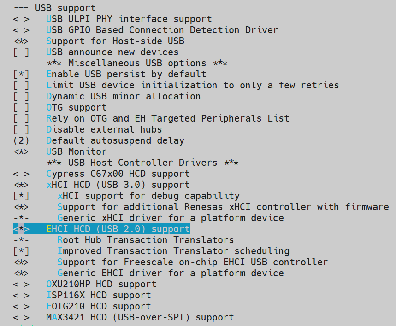This screenshot has height=326, width=396.
Task: Select Generic EHCI driver for a platform device
Action: click(x=148, y=273)
